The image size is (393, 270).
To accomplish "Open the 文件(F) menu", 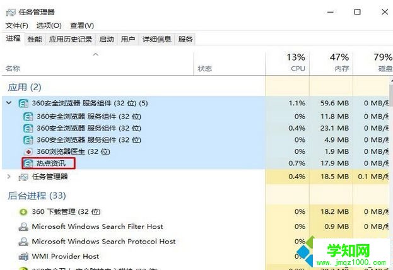I will coord(16,25).
